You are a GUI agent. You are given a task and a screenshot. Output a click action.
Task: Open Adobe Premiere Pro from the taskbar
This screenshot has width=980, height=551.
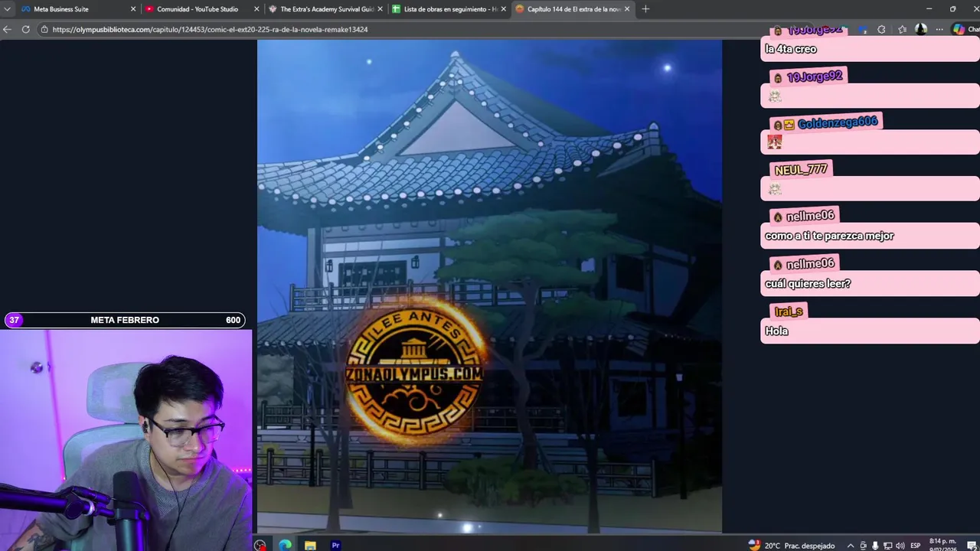point(335,546)
